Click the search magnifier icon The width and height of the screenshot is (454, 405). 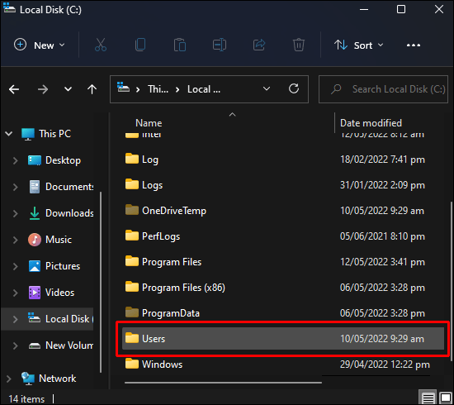tap(336, 89)
